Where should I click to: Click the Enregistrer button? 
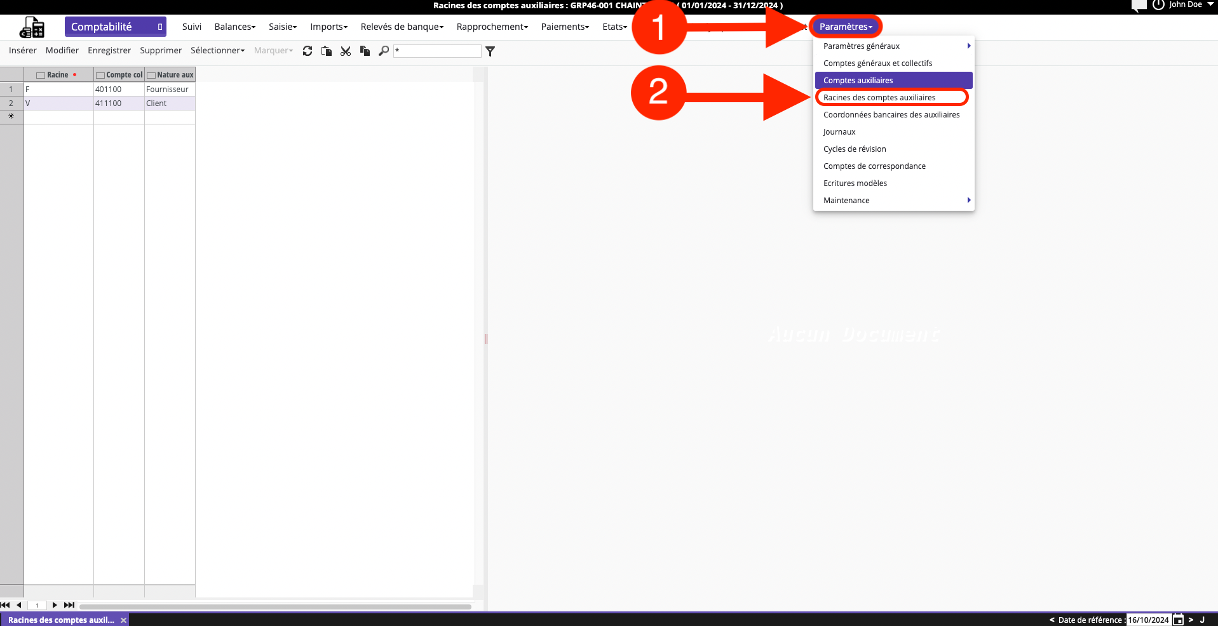click(109, 50)
